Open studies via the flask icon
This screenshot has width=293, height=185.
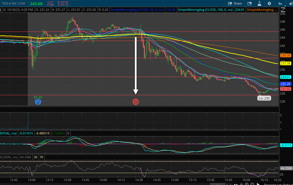tap(259, 3)
